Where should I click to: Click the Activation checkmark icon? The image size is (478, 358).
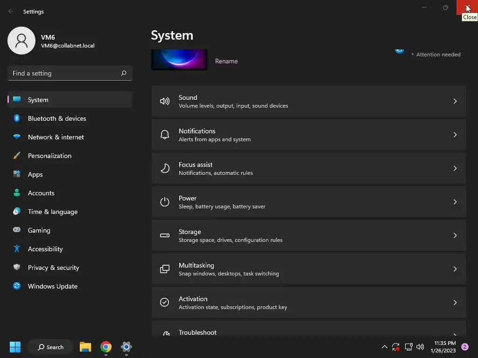pos(165,302)
